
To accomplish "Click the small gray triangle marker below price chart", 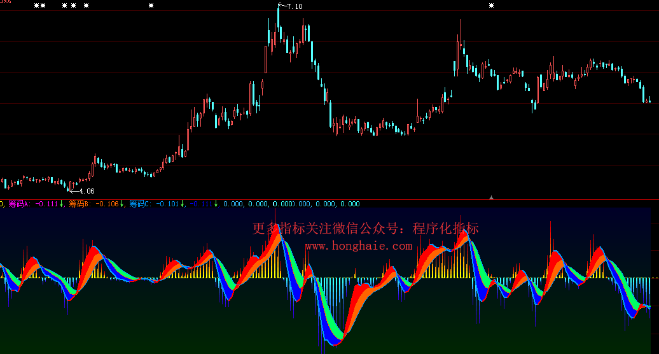I will pyautogui.click(x=491, y=197).
